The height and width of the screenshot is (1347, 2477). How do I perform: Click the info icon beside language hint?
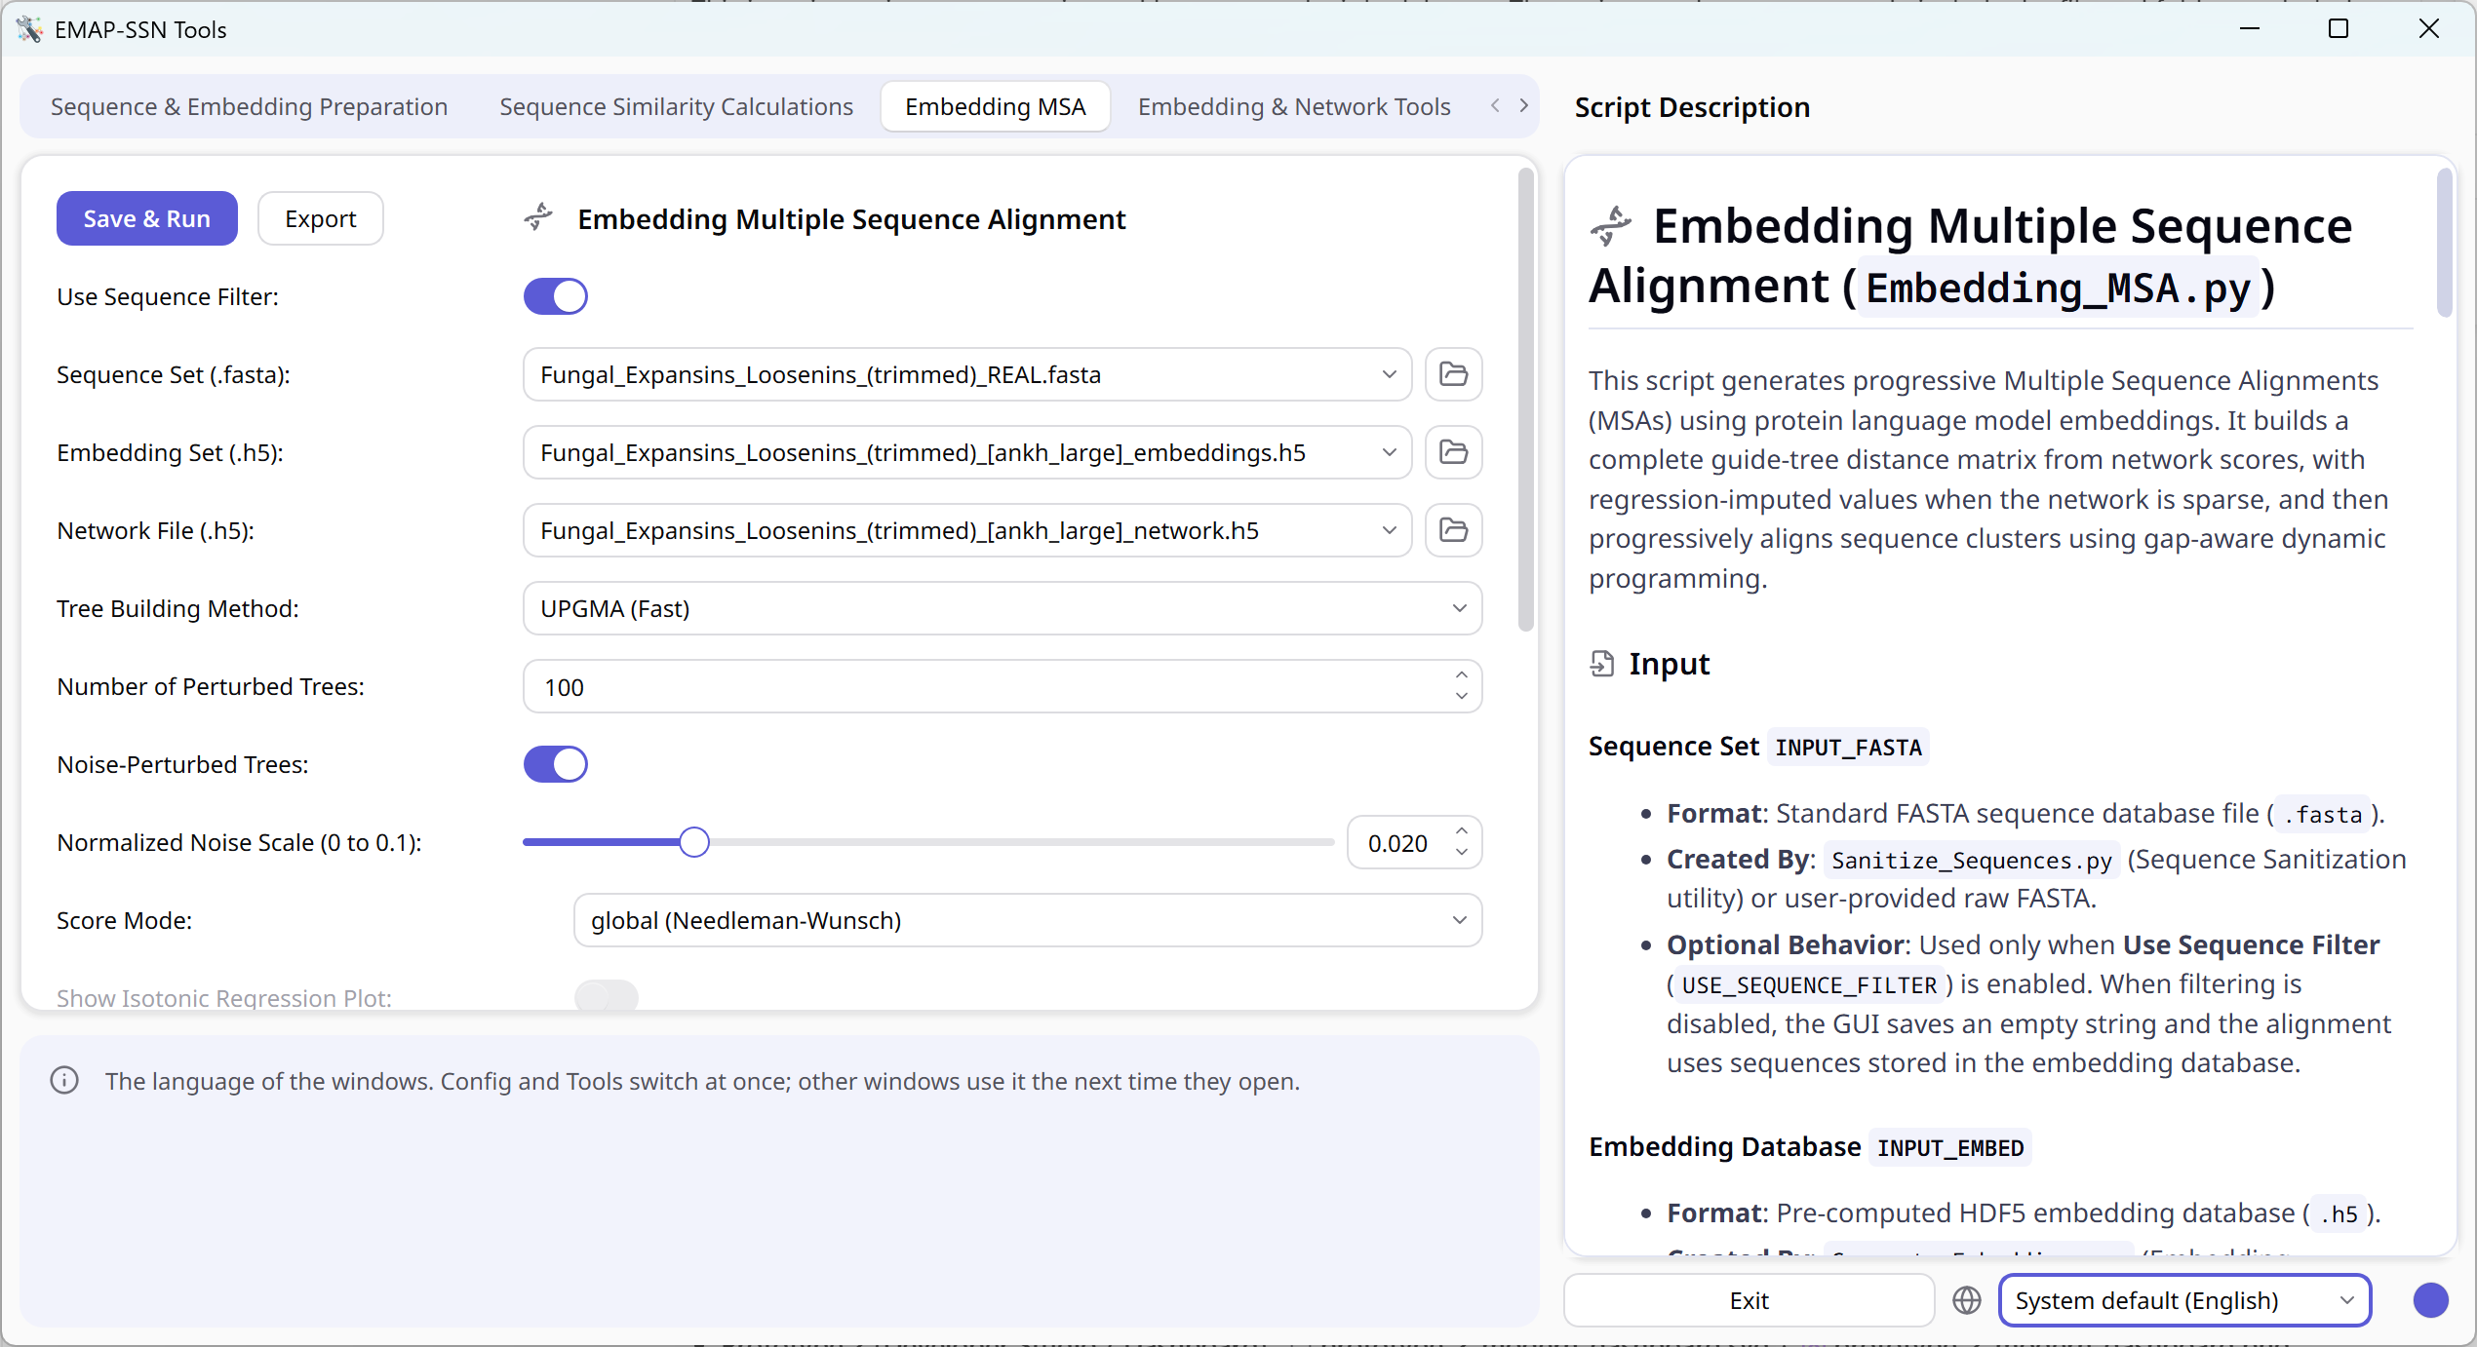click(64, 1081)
